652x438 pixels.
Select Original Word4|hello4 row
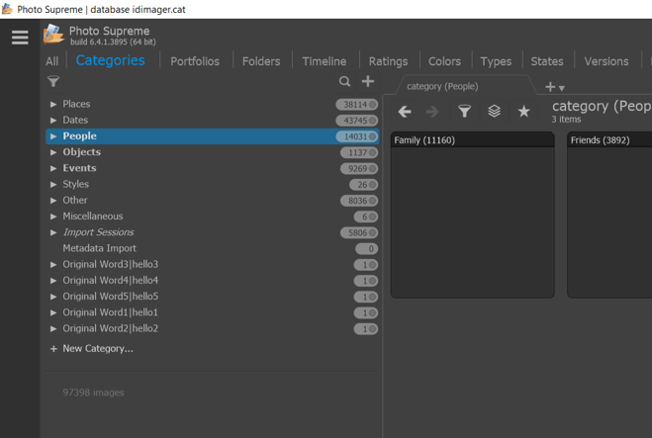tap(212, 281)
